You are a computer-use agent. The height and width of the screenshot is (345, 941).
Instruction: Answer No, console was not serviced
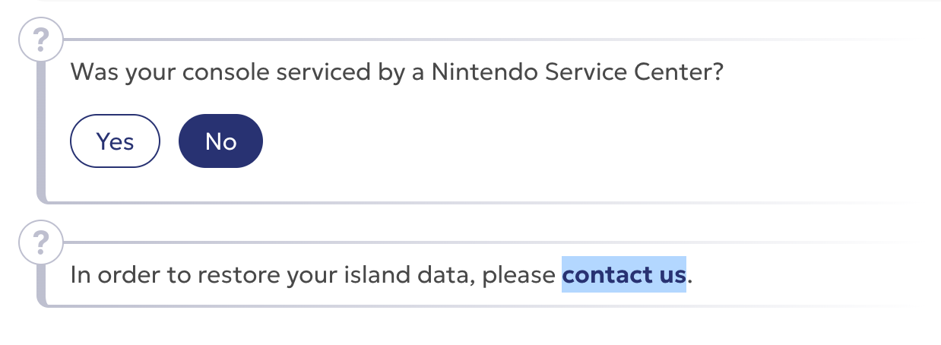click(220, 141)
